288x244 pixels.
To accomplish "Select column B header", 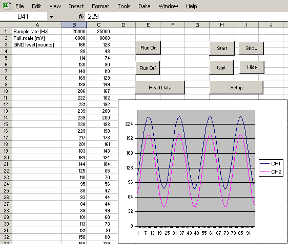I will (x=74, y=25).
